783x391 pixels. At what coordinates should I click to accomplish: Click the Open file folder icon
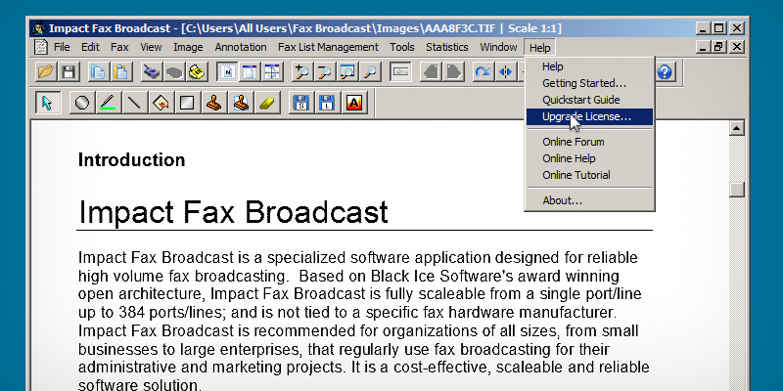45,71
